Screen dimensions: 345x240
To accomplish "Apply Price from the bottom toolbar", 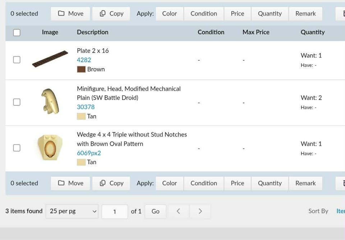I will click(238, 183).
